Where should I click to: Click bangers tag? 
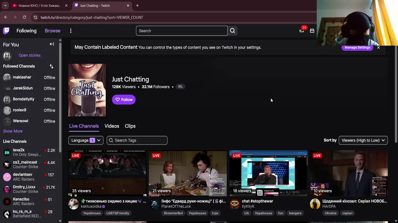295,213
